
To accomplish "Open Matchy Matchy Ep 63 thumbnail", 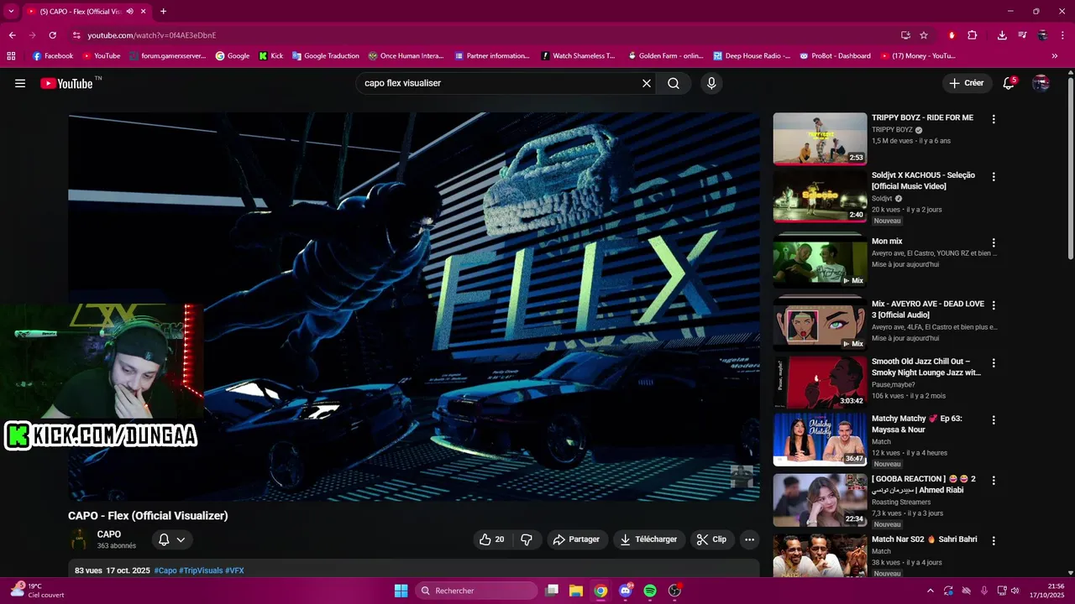I will click(820, 440).
